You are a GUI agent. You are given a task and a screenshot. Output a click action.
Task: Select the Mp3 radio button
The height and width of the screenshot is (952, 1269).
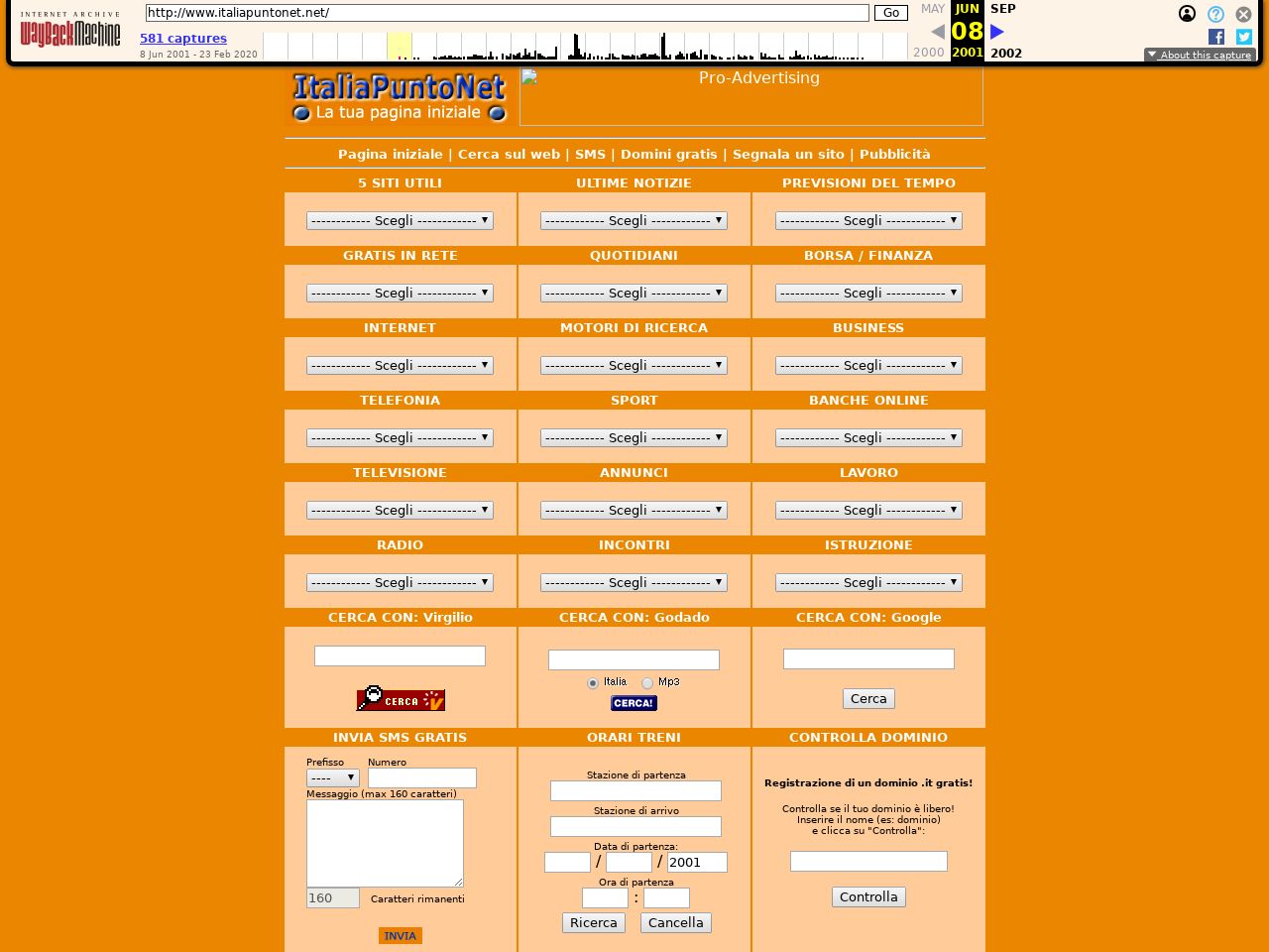(647, 683)
